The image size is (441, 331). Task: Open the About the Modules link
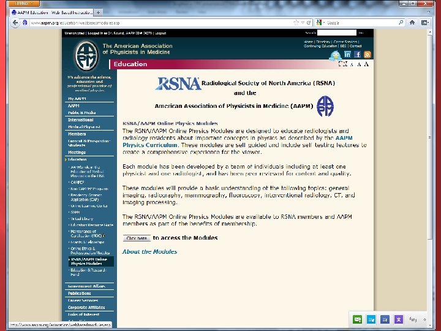tap(149, 252)
